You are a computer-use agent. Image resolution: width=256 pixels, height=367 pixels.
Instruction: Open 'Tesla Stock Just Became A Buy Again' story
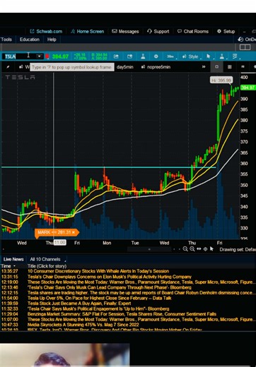79,303
